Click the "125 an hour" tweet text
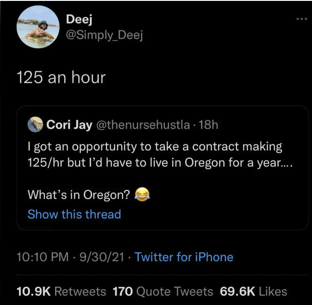 61,77
